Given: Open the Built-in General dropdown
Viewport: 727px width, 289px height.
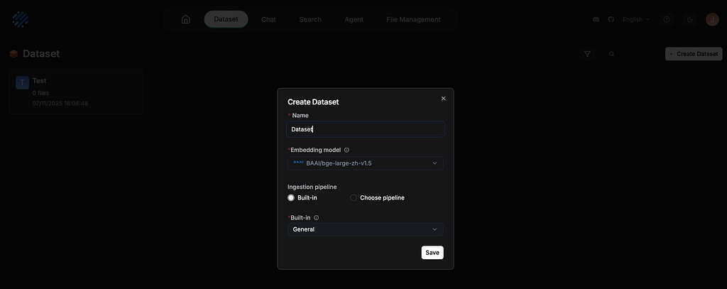Looking at the screenshot, I should [366, 229].
